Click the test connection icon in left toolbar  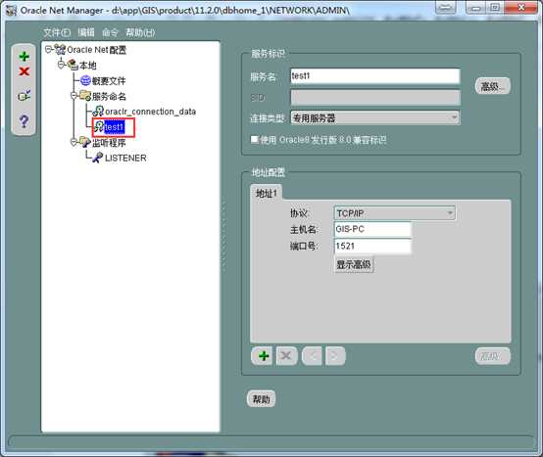click(x=24, y=95)
